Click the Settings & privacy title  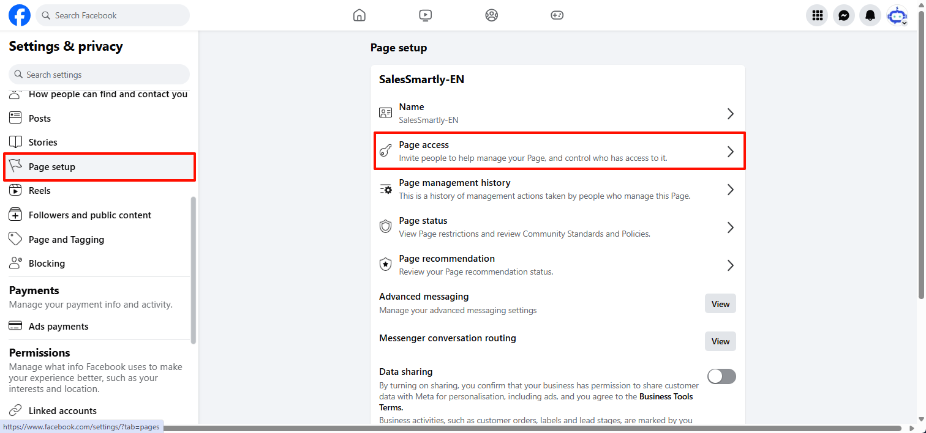click(66, 46)
